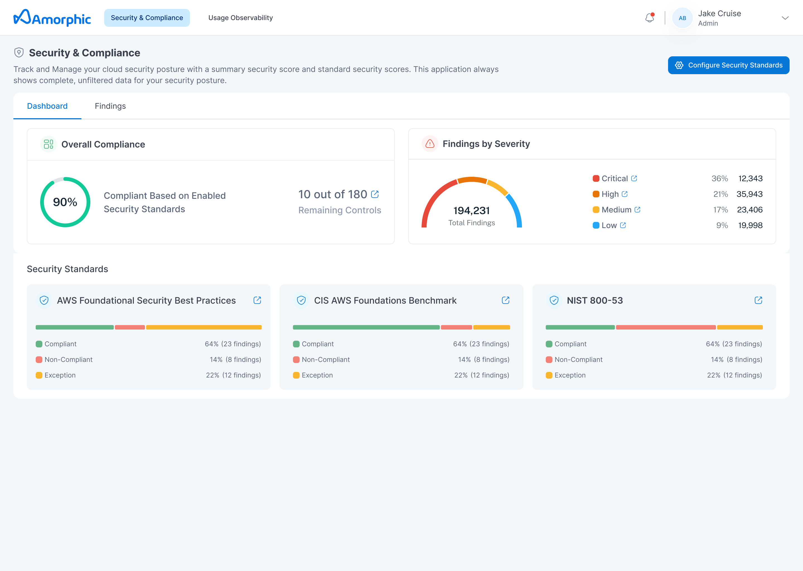803x571 pixels.
Task: Click the NIST 800-53 title
Action: point(594,300)
